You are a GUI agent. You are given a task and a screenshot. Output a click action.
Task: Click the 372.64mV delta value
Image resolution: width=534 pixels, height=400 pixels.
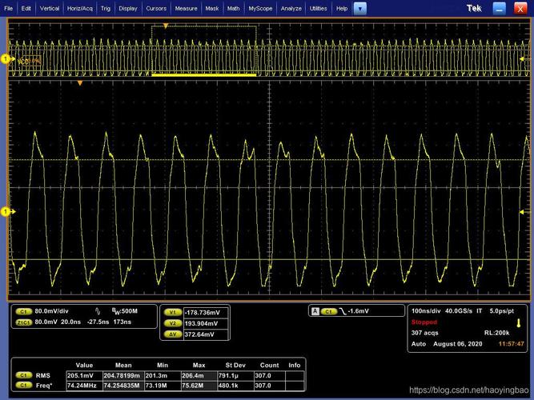click(206, 334)
